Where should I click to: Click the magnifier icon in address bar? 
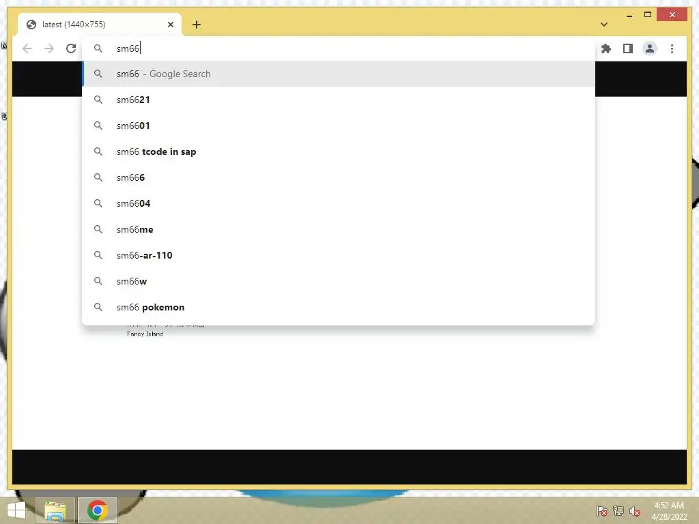(x=98, y=48)
